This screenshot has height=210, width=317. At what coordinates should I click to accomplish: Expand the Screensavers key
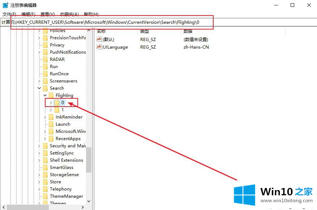[39, 81]
